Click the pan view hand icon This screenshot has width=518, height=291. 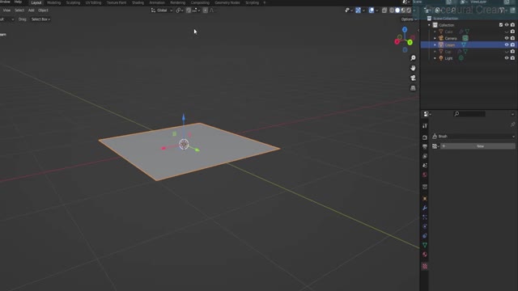413,68
